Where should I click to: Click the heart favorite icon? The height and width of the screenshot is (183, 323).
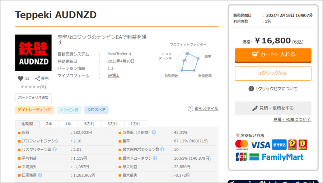pyautogui.click(x=20, y=78)
